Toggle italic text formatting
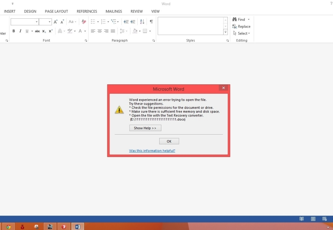 point(20,31)
